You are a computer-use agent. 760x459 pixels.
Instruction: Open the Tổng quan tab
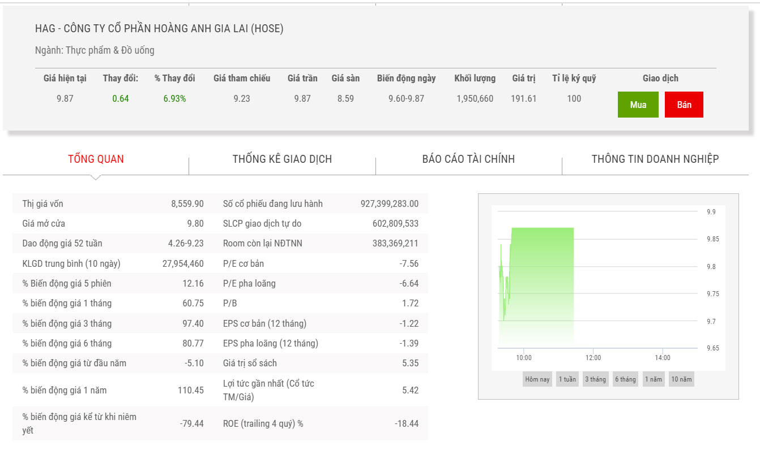point(96,159)
